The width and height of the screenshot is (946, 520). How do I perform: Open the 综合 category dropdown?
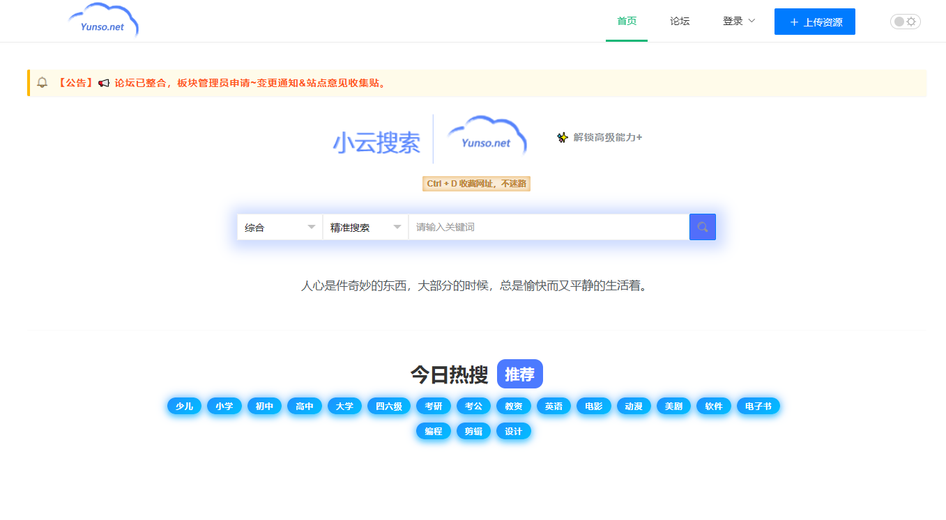(280, 227)
